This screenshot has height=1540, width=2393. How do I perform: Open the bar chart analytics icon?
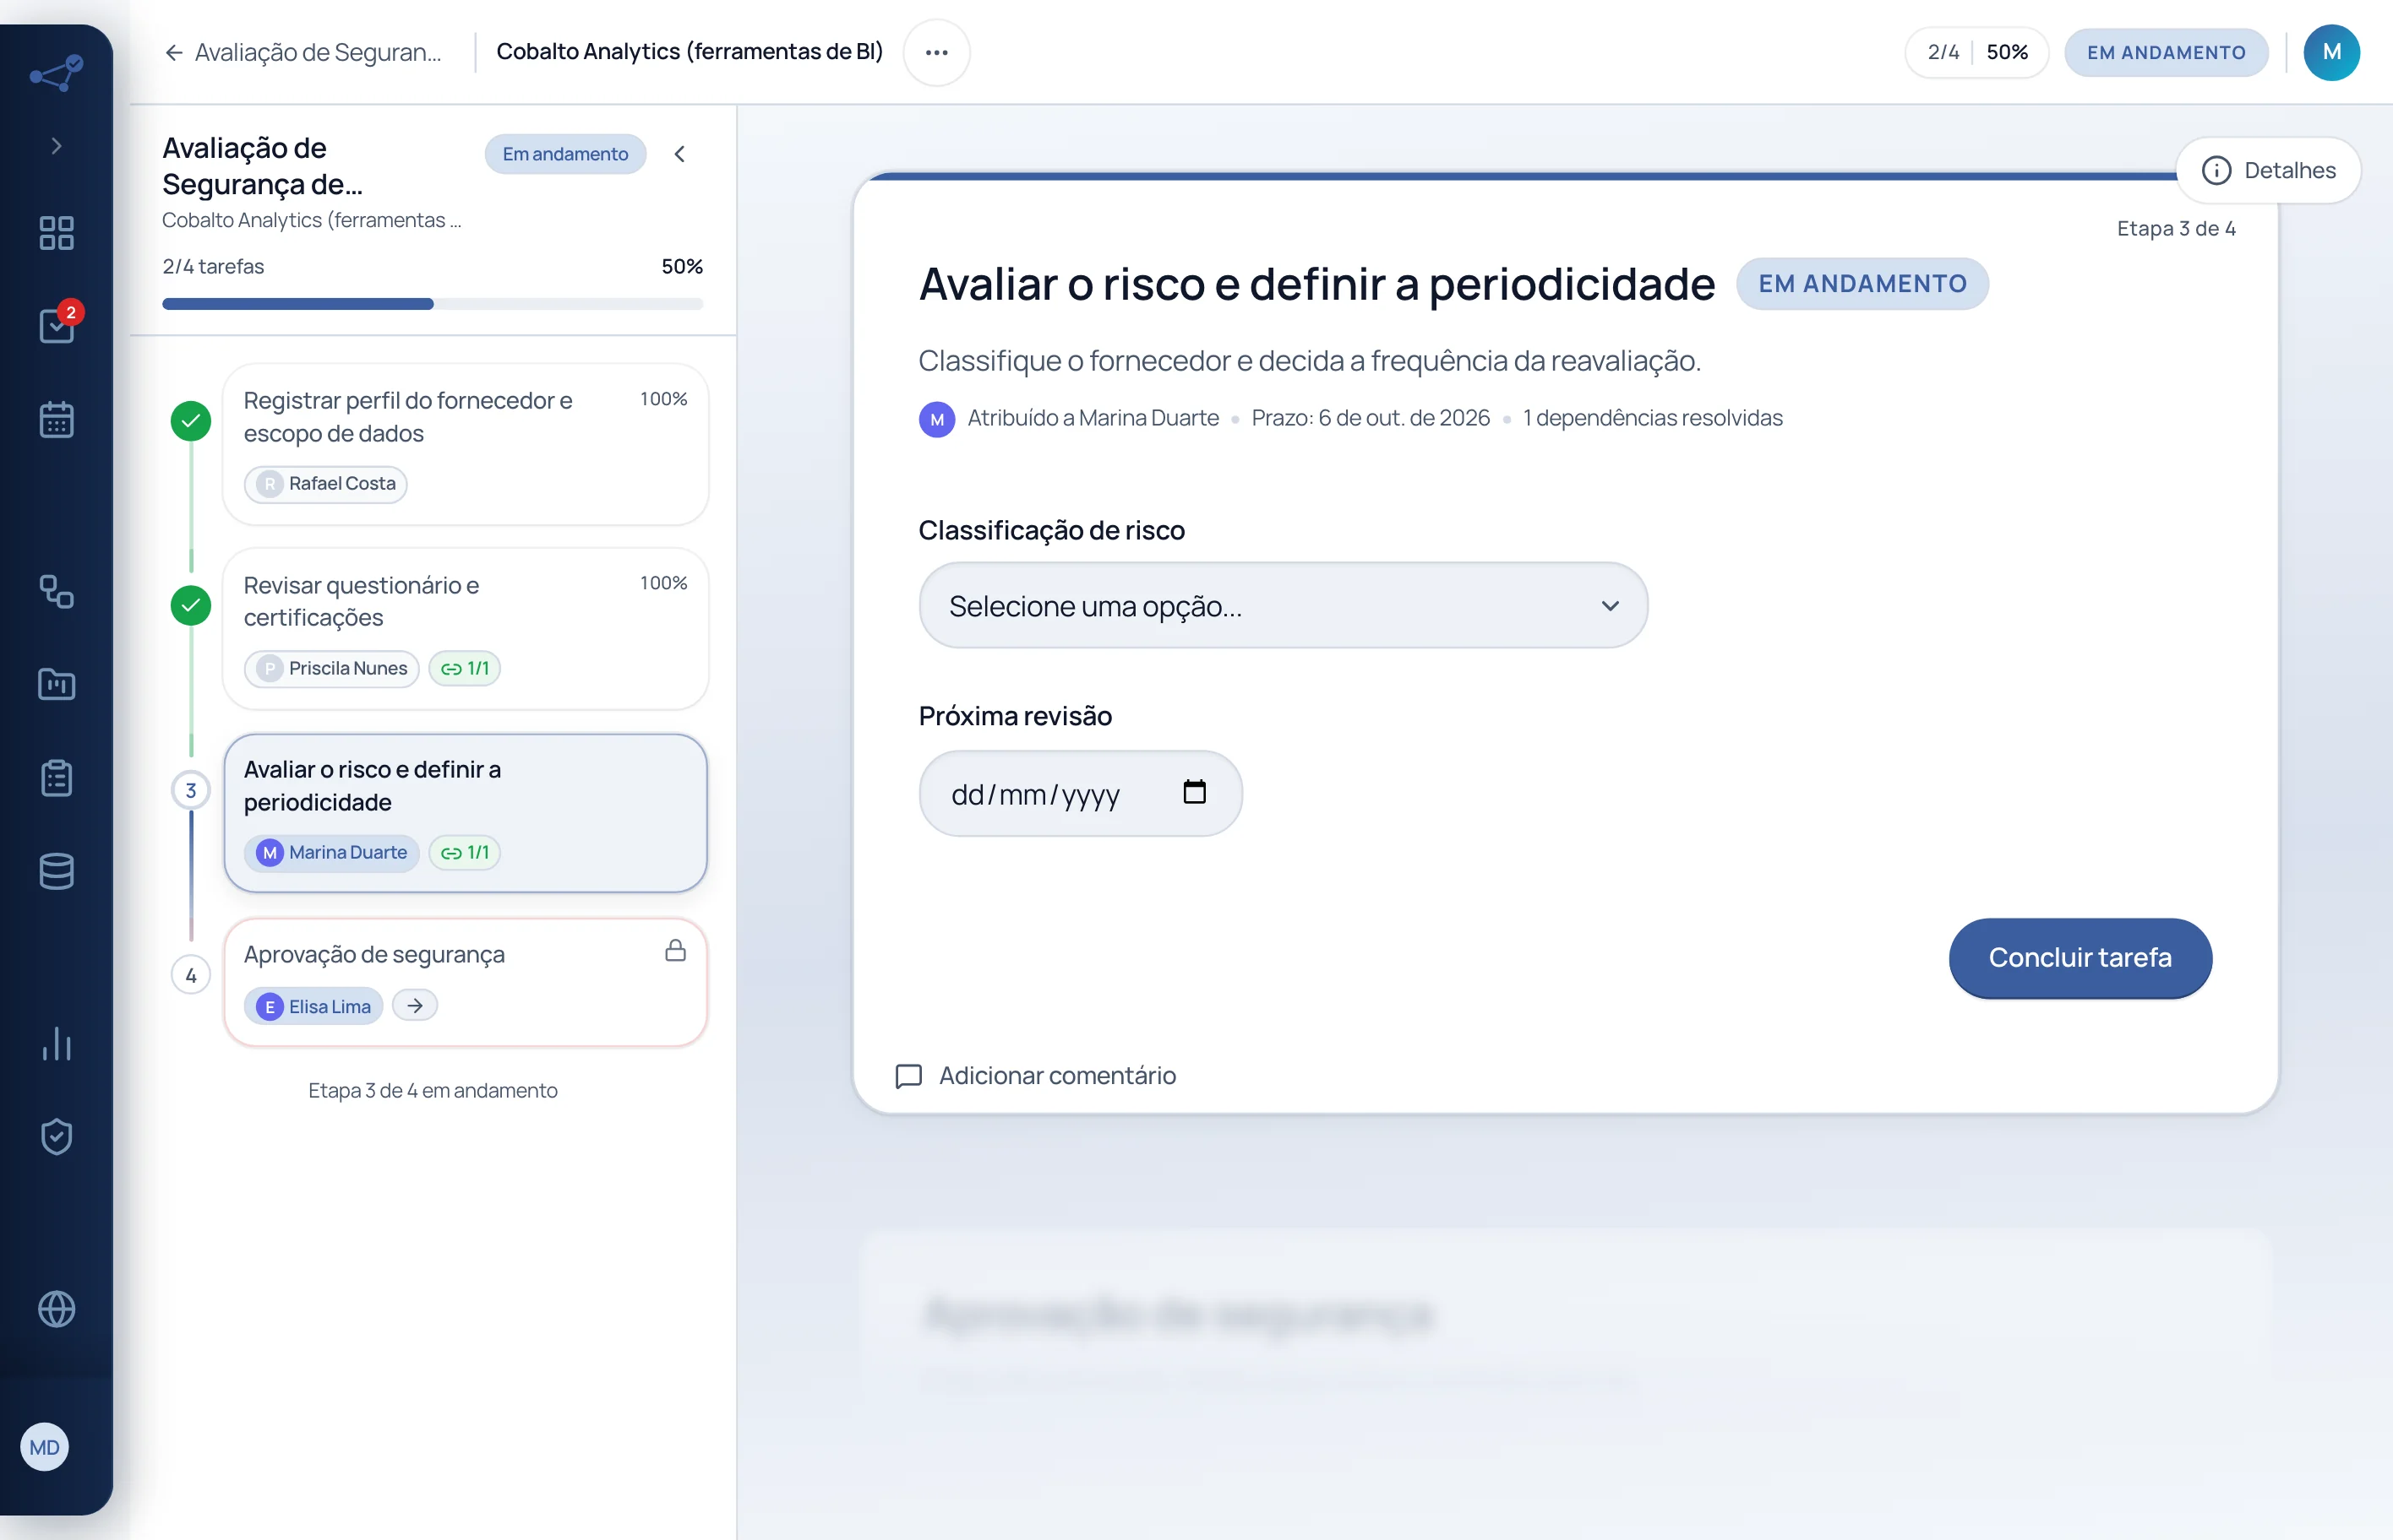[56, 1043]
